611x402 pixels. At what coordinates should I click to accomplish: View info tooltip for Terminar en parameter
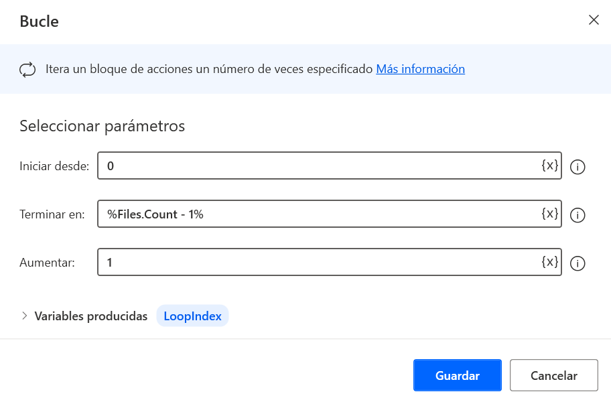(x=578, y=214)
